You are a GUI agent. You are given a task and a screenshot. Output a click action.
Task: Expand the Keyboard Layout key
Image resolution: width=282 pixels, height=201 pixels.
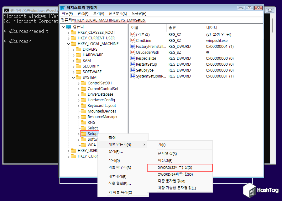[x=79, y=106]
